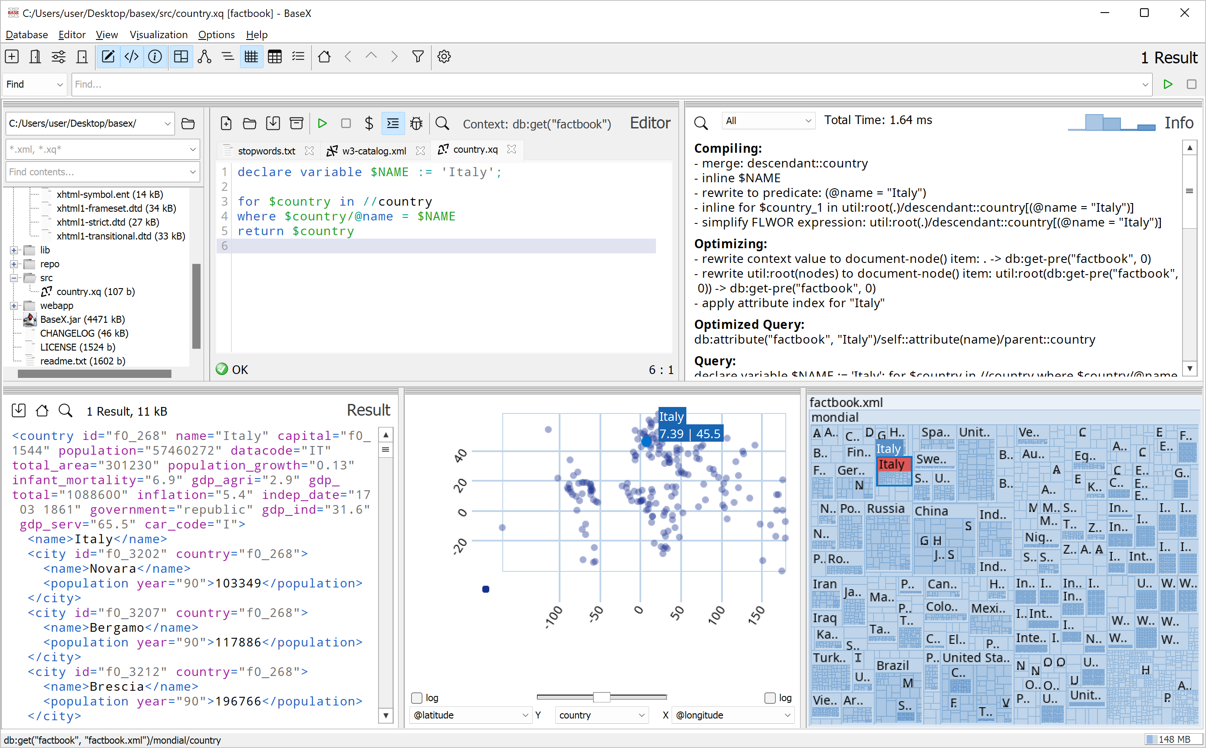This screenshot has width=1206, height=748.
Task: Click the stop square beside the Find bar
Action: coord(1192,84)
